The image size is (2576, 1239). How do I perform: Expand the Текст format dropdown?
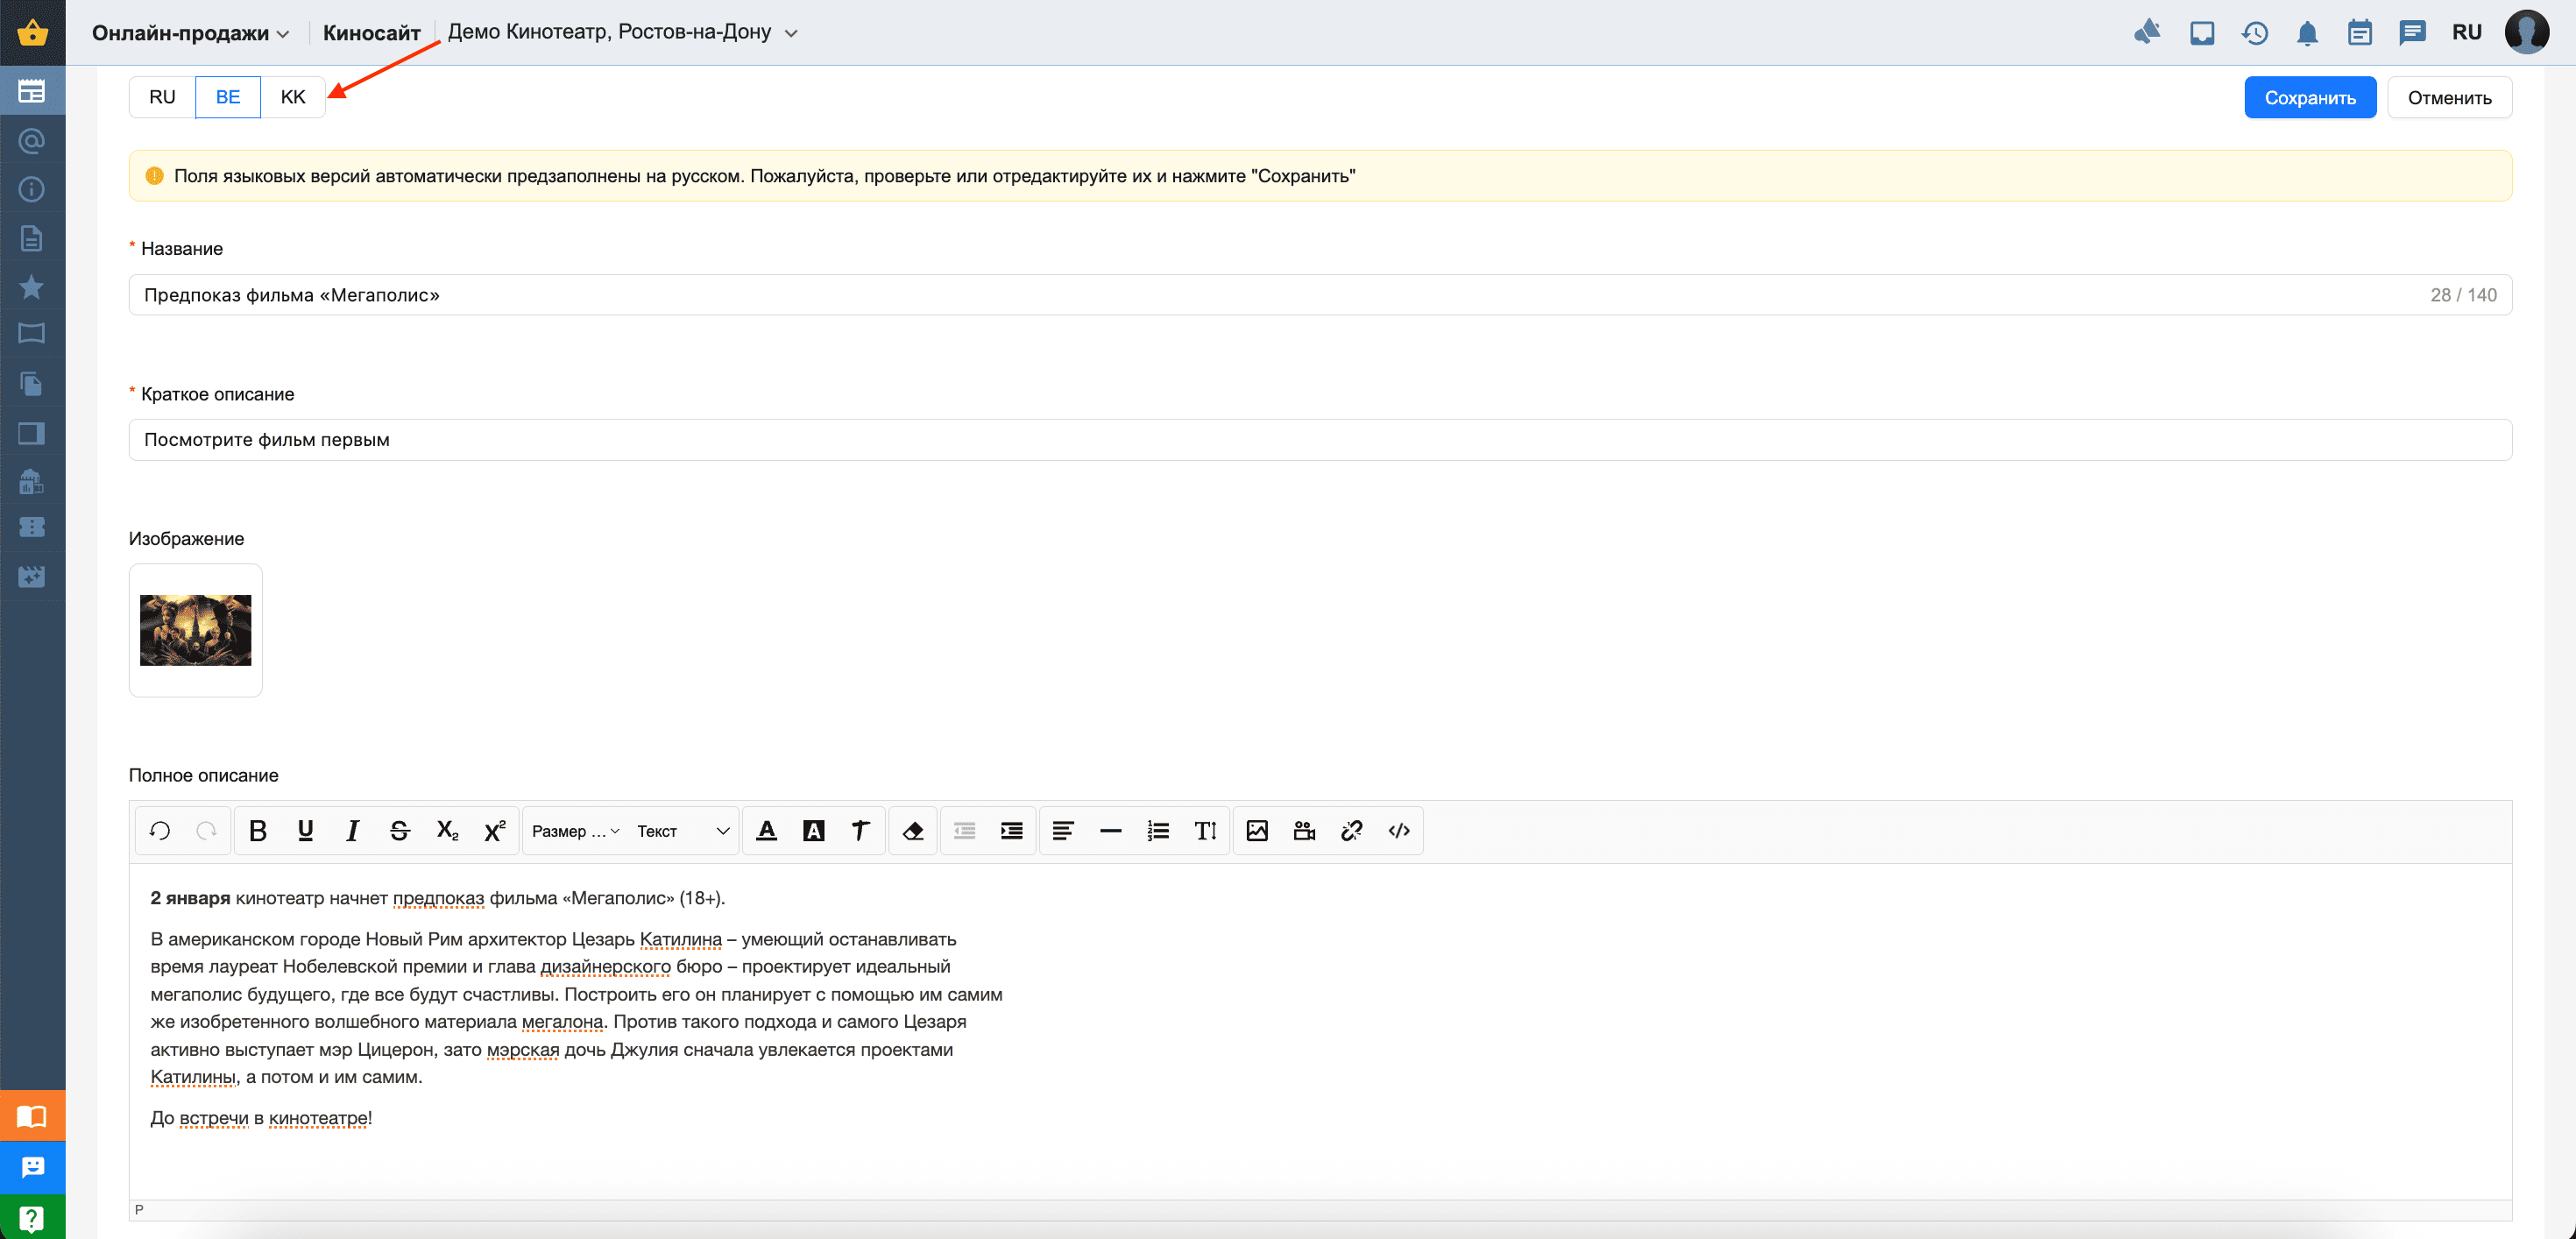[x=682, y=830]
